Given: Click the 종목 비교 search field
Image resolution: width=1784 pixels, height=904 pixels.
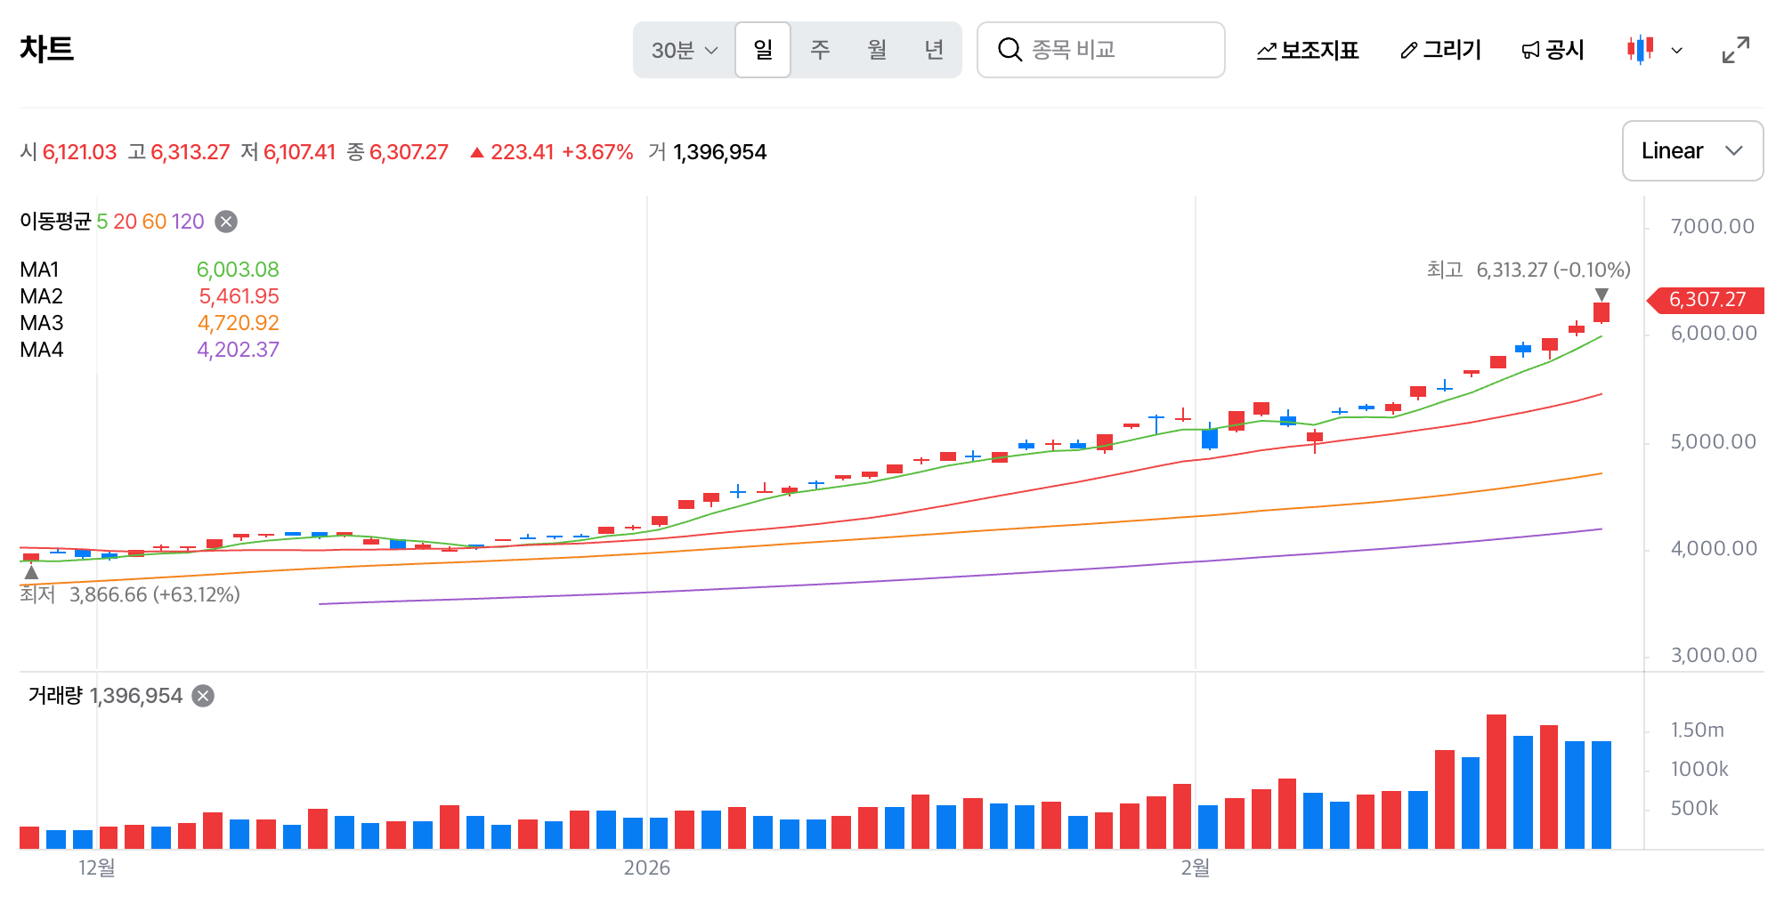Looking at the screenshot, I should point(1101,50).
